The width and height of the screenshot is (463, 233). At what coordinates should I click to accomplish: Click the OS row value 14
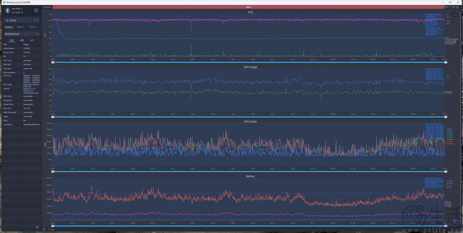(x=24, y=56)
